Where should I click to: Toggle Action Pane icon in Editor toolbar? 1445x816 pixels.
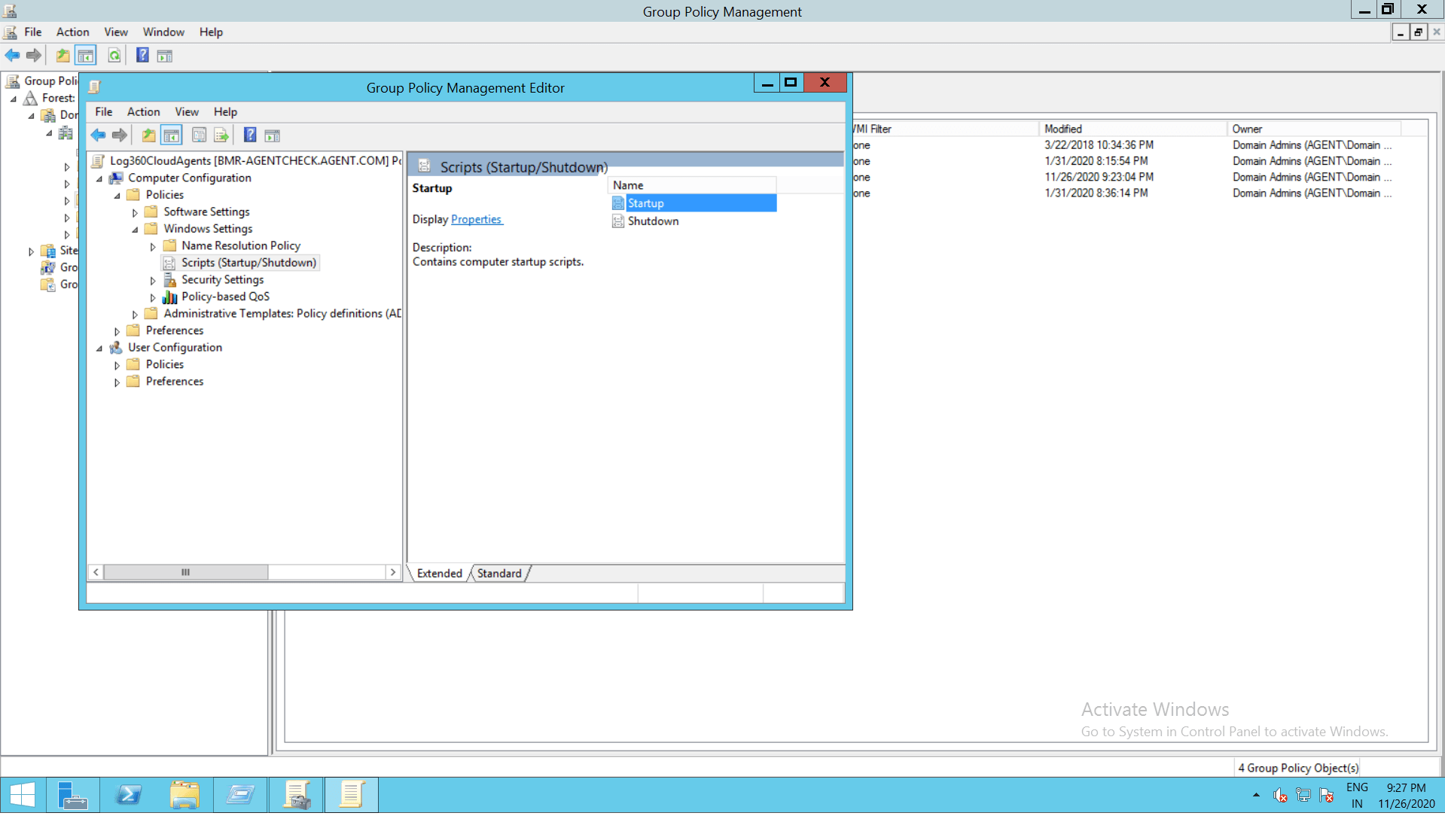[273, 135]
